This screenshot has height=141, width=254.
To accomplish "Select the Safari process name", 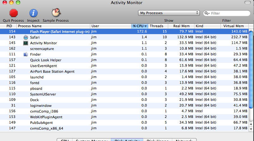I will pos(35,37).
